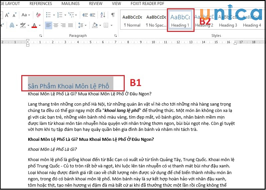Toggle align right

[x=63, y=26]
